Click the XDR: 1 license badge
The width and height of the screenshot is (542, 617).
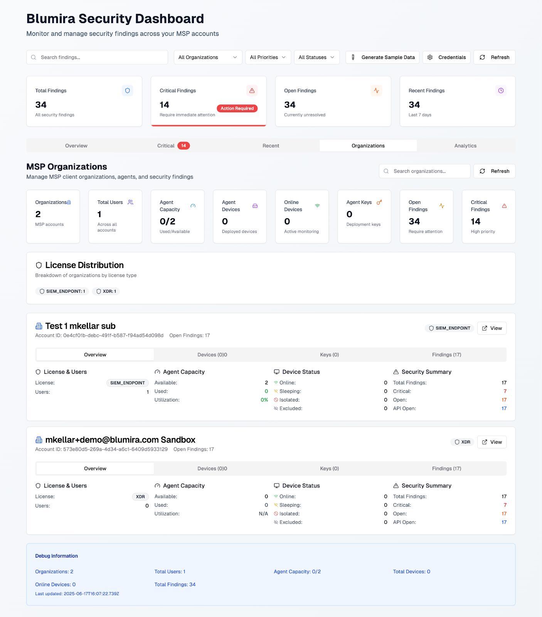tap(106, 292)
